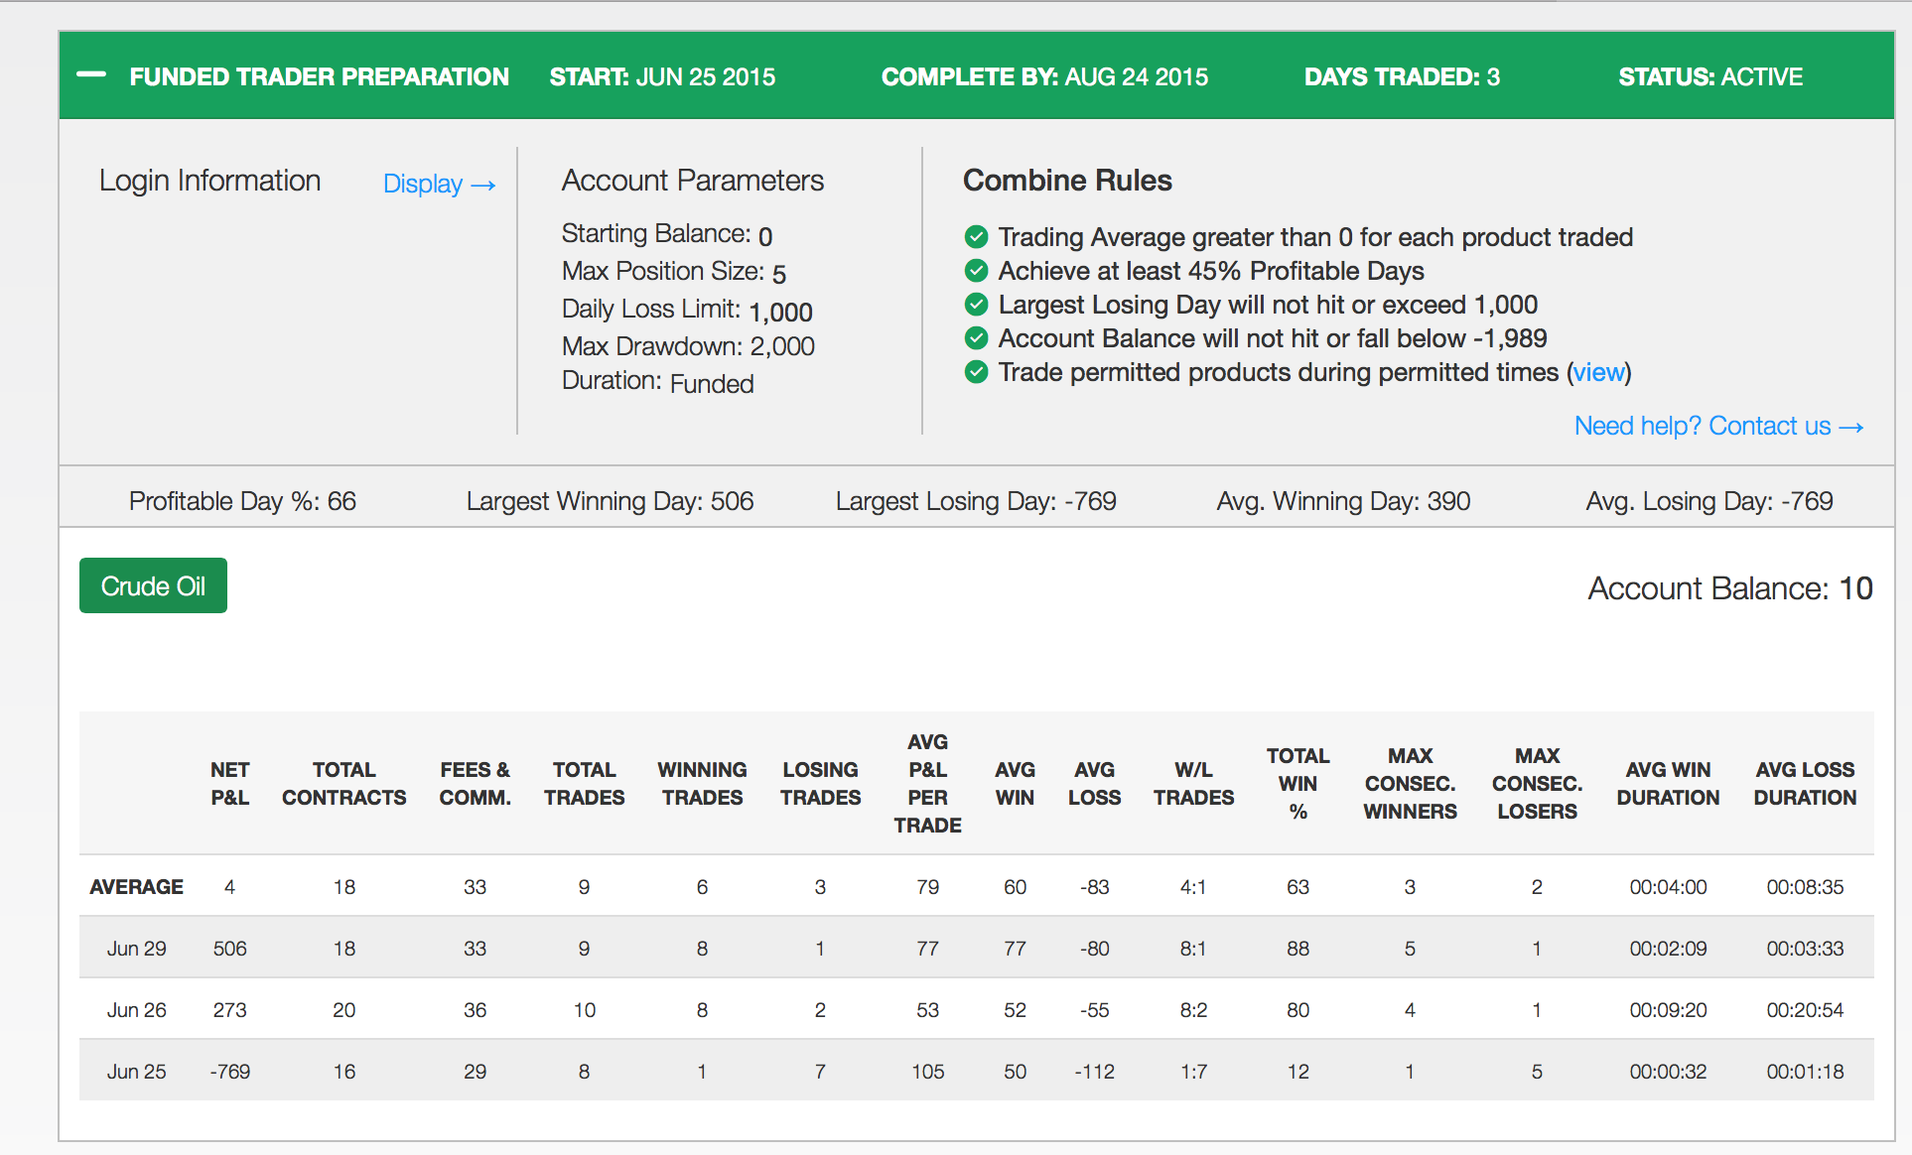Click the AVG WIN DURATION header
Viewport: 1912px width, 1155px height.
(x=1668, y=784)
